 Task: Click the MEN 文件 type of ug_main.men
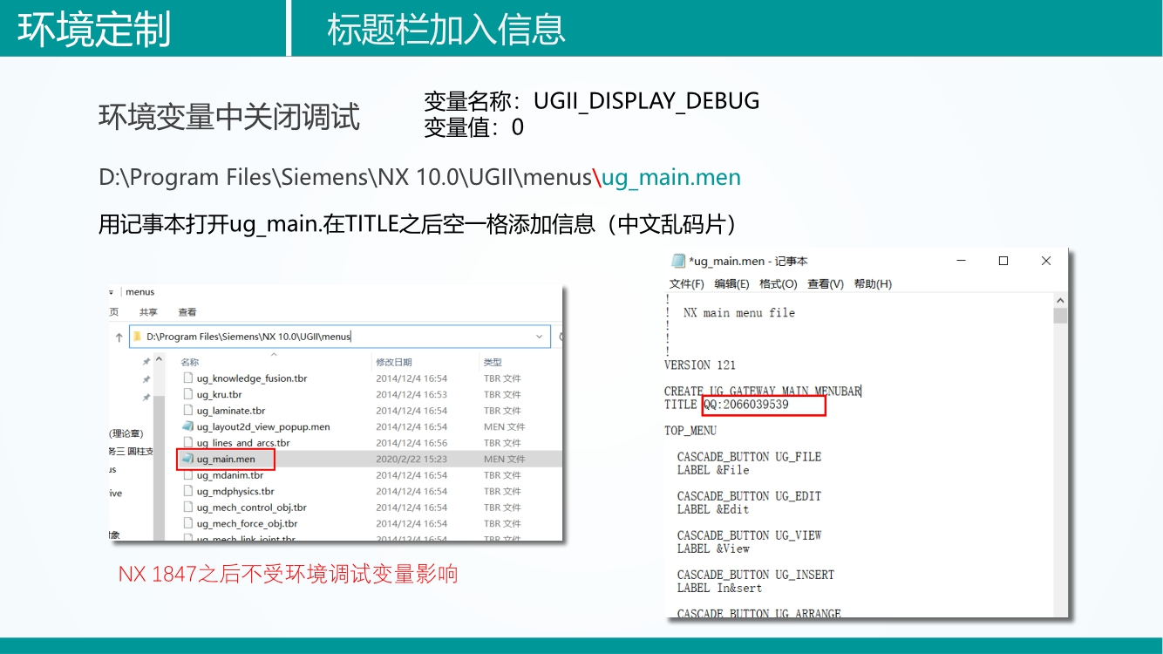tap(505, 459)
